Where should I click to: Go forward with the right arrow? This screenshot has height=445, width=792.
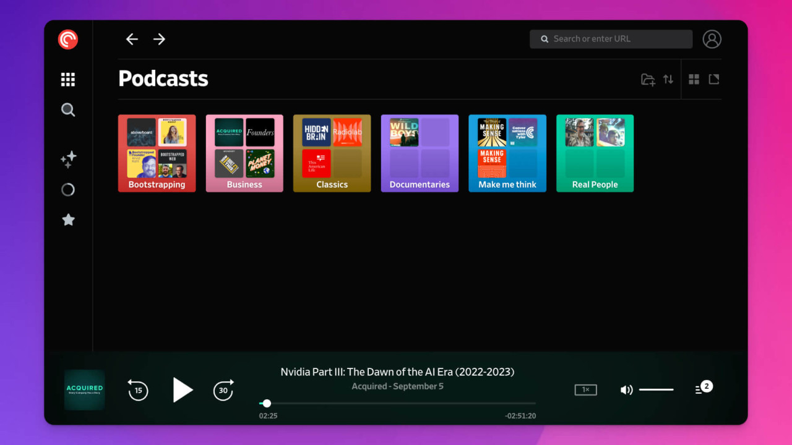(x=160, y=40)
